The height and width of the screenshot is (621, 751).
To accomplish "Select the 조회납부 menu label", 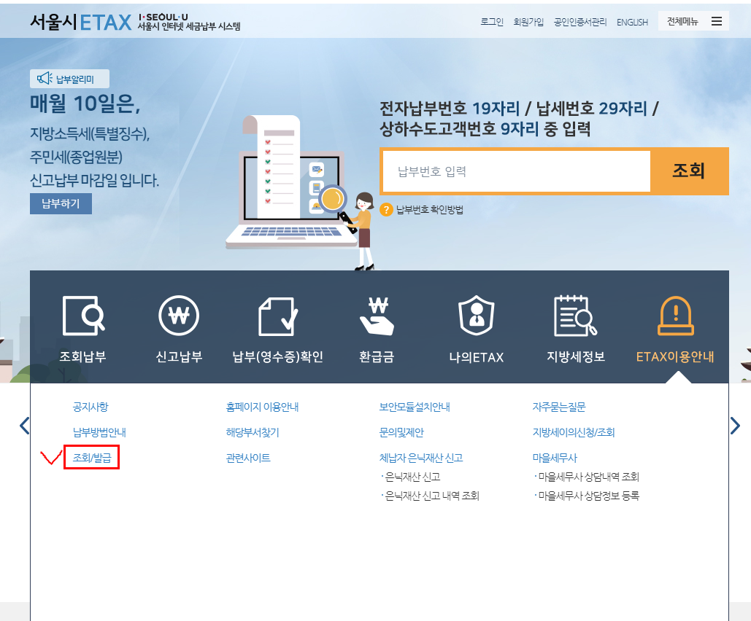I will tap(83, 356).
